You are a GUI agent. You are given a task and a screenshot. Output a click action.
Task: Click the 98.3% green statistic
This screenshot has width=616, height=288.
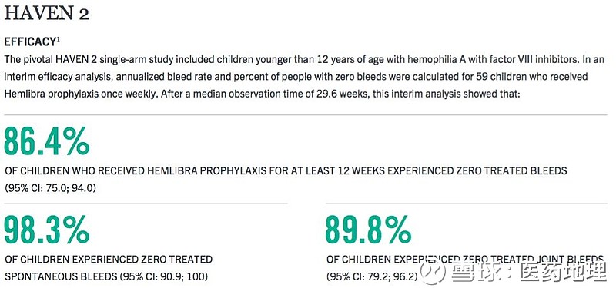[x=47, y=230]
